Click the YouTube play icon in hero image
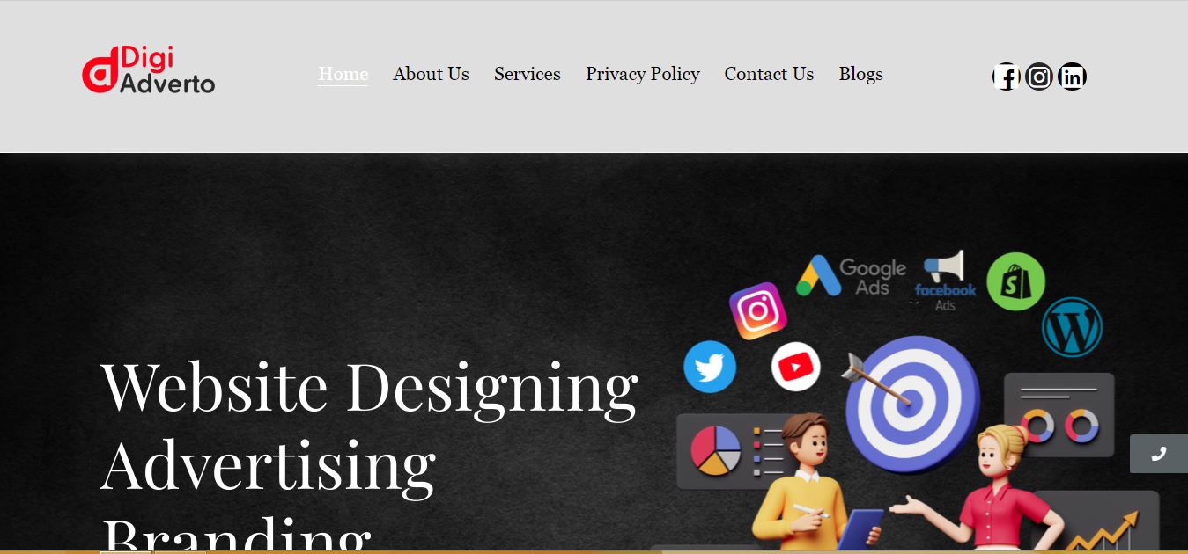Image resolution: width=1188 pixels, height=554 pixels. click(x=796, y=367)
